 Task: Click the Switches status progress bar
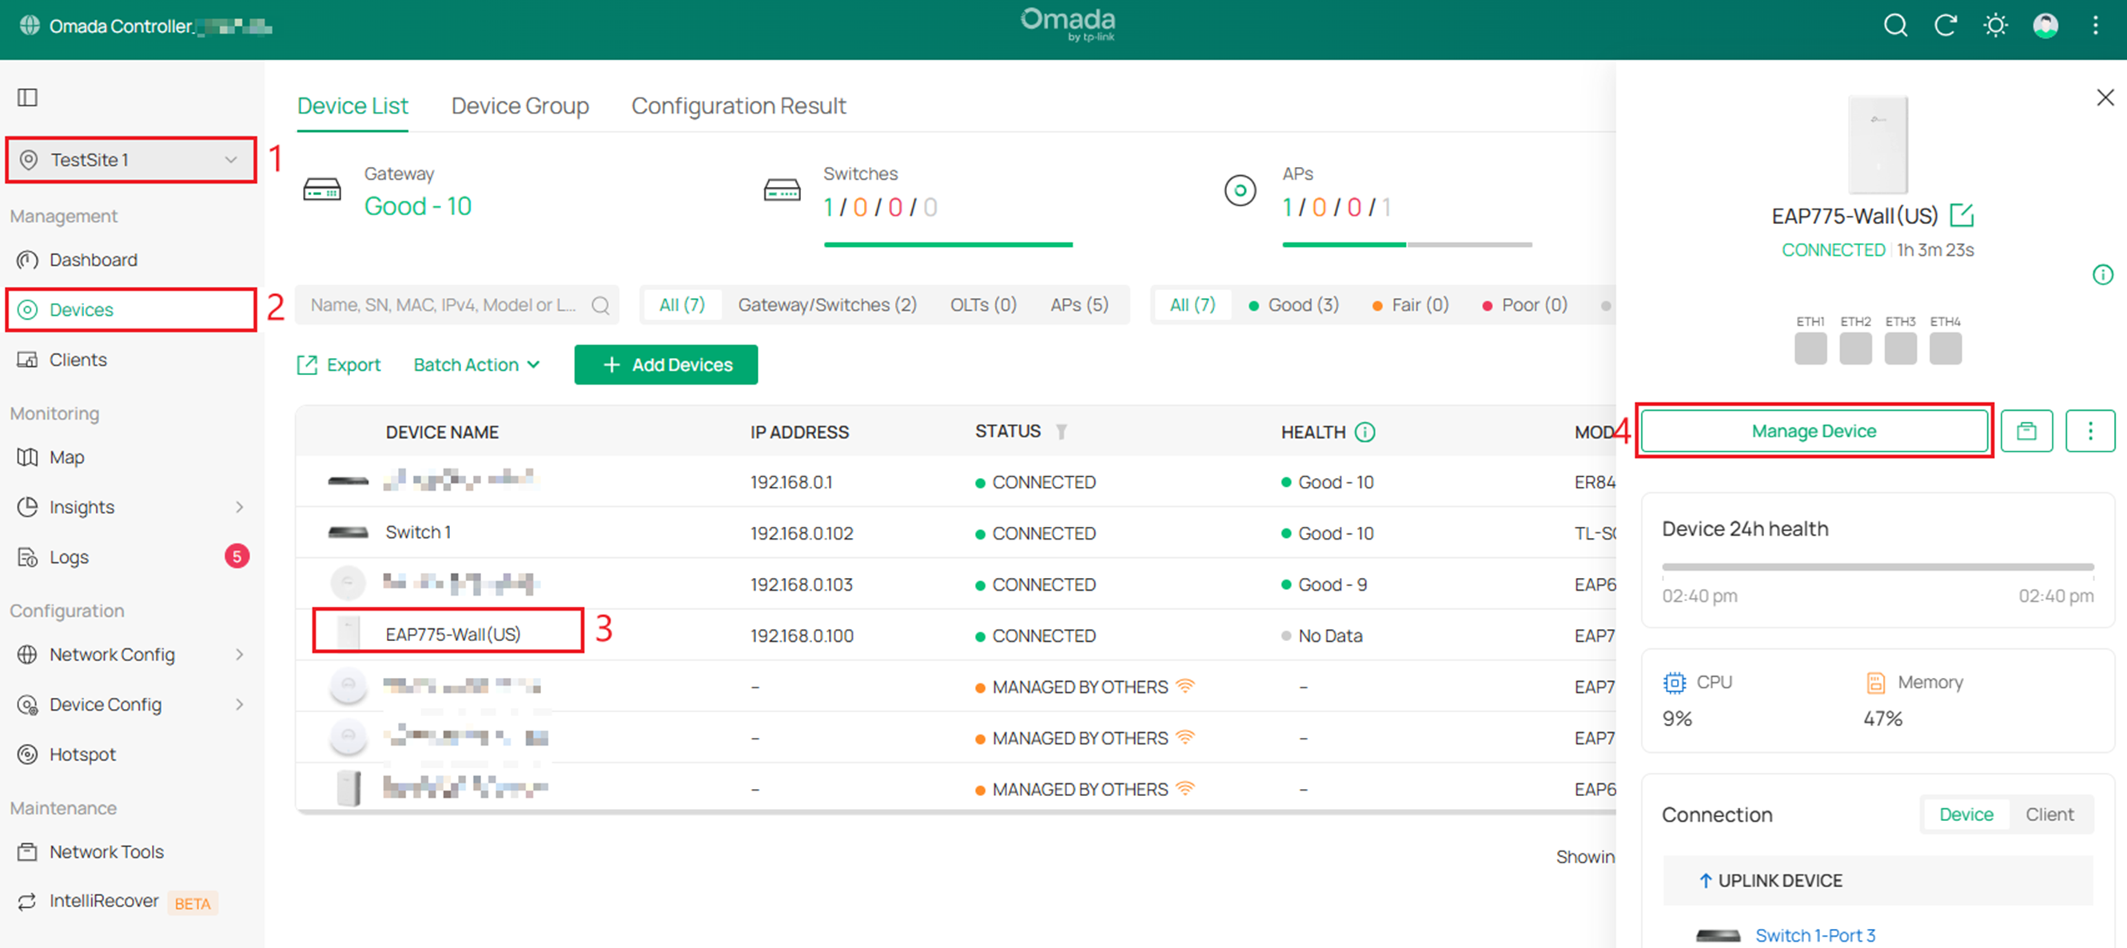click(x=948, y=245)
